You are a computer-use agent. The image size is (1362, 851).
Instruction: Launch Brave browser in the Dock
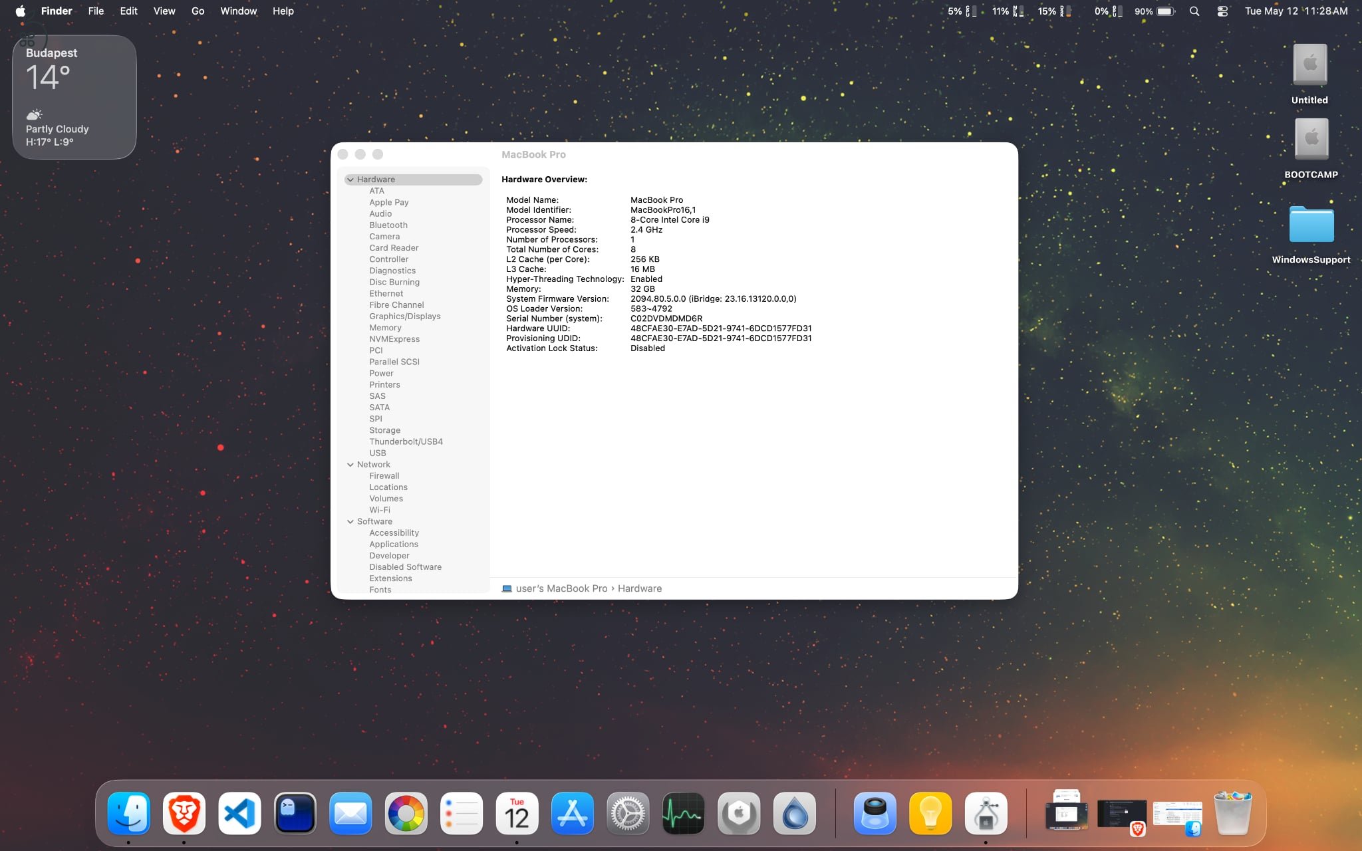(x=184, y=813)
